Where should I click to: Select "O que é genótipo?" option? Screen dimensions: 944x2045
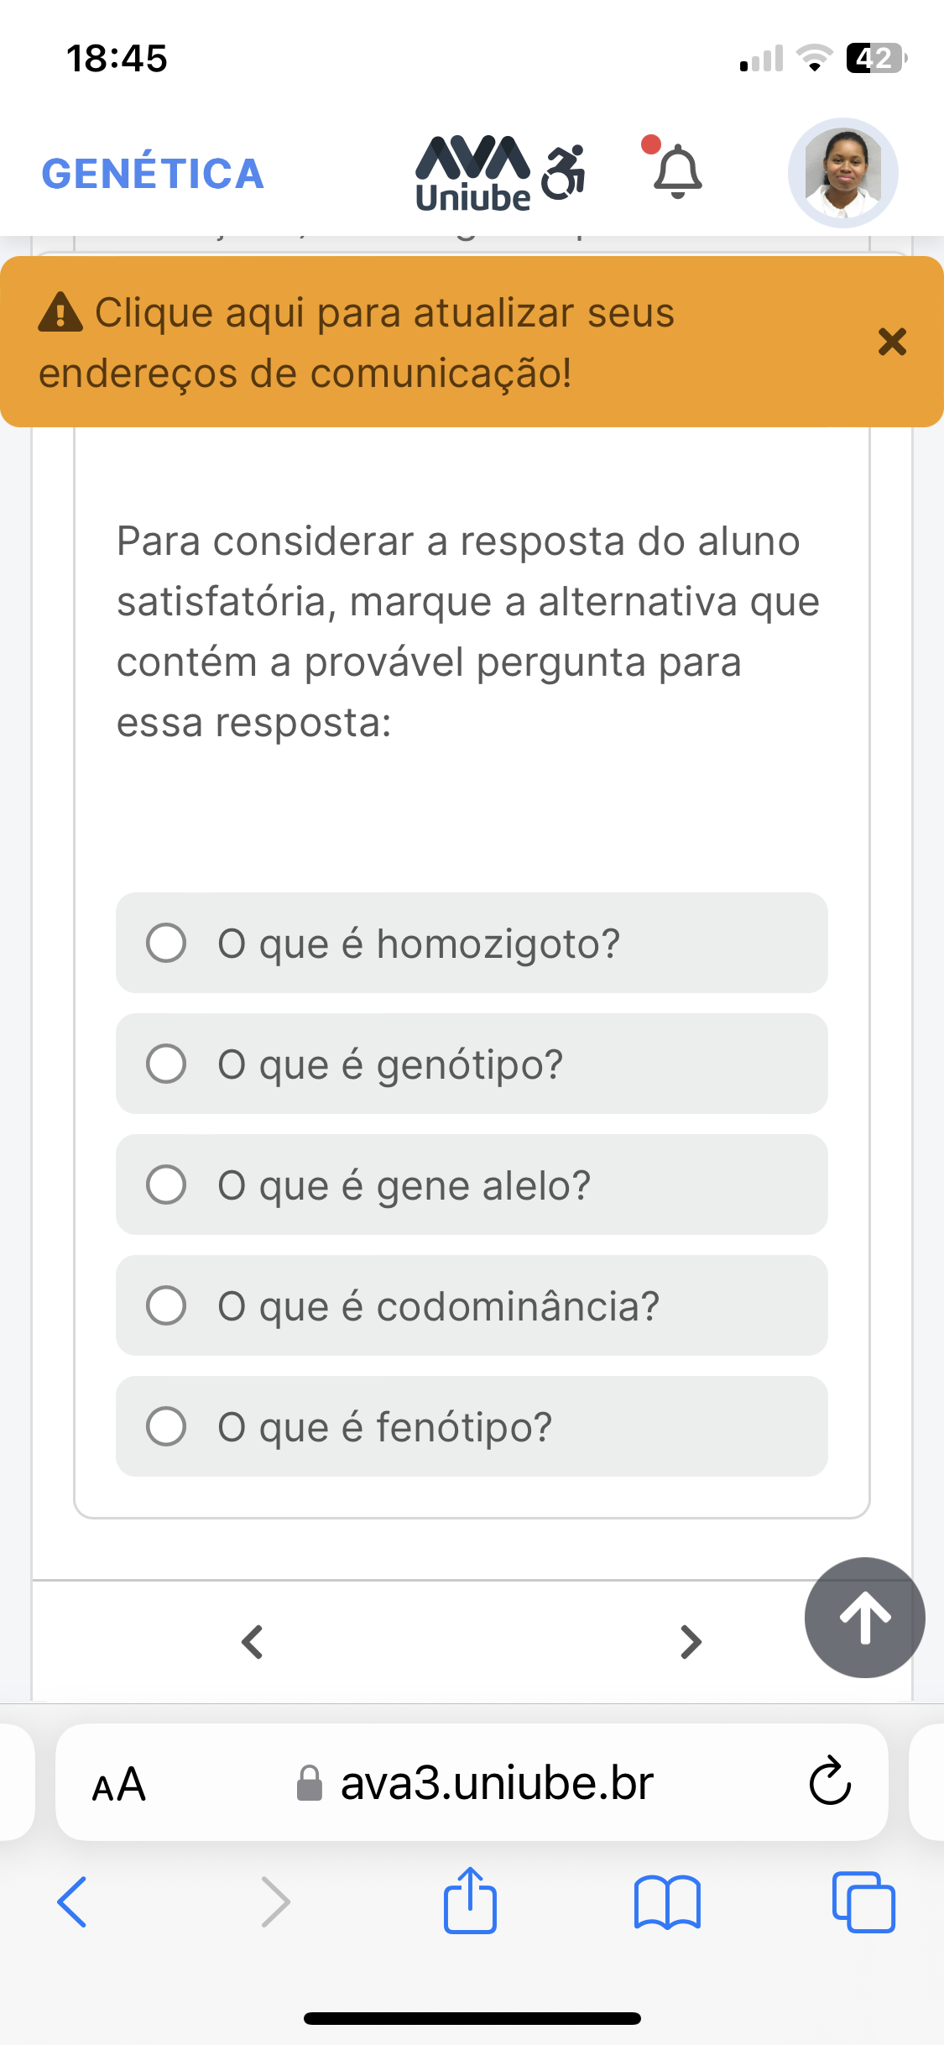(166, 1064)
